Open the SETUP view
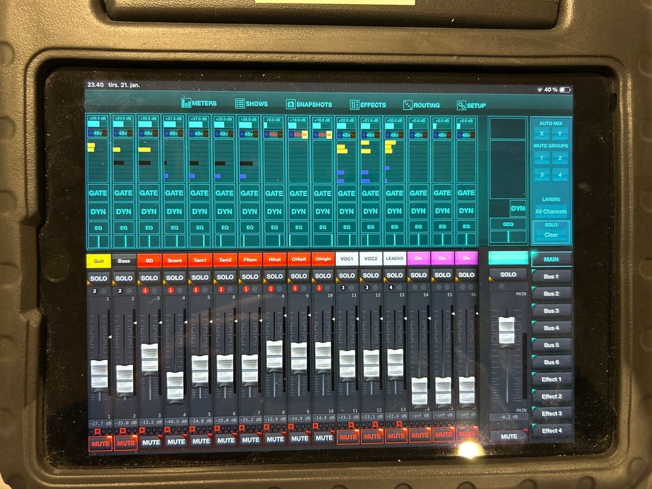This screenshot has width=652, height=489. tap(471, 106)
